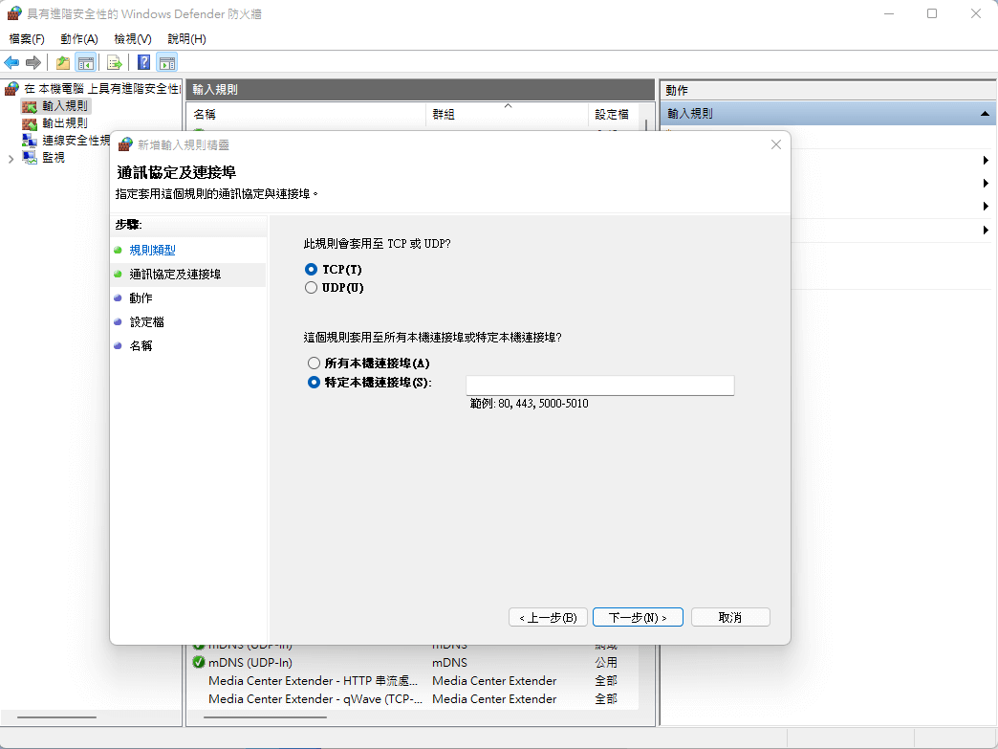Click the specific local ports text field
Viewport: 998px width, 749px height.
(599, 386)
